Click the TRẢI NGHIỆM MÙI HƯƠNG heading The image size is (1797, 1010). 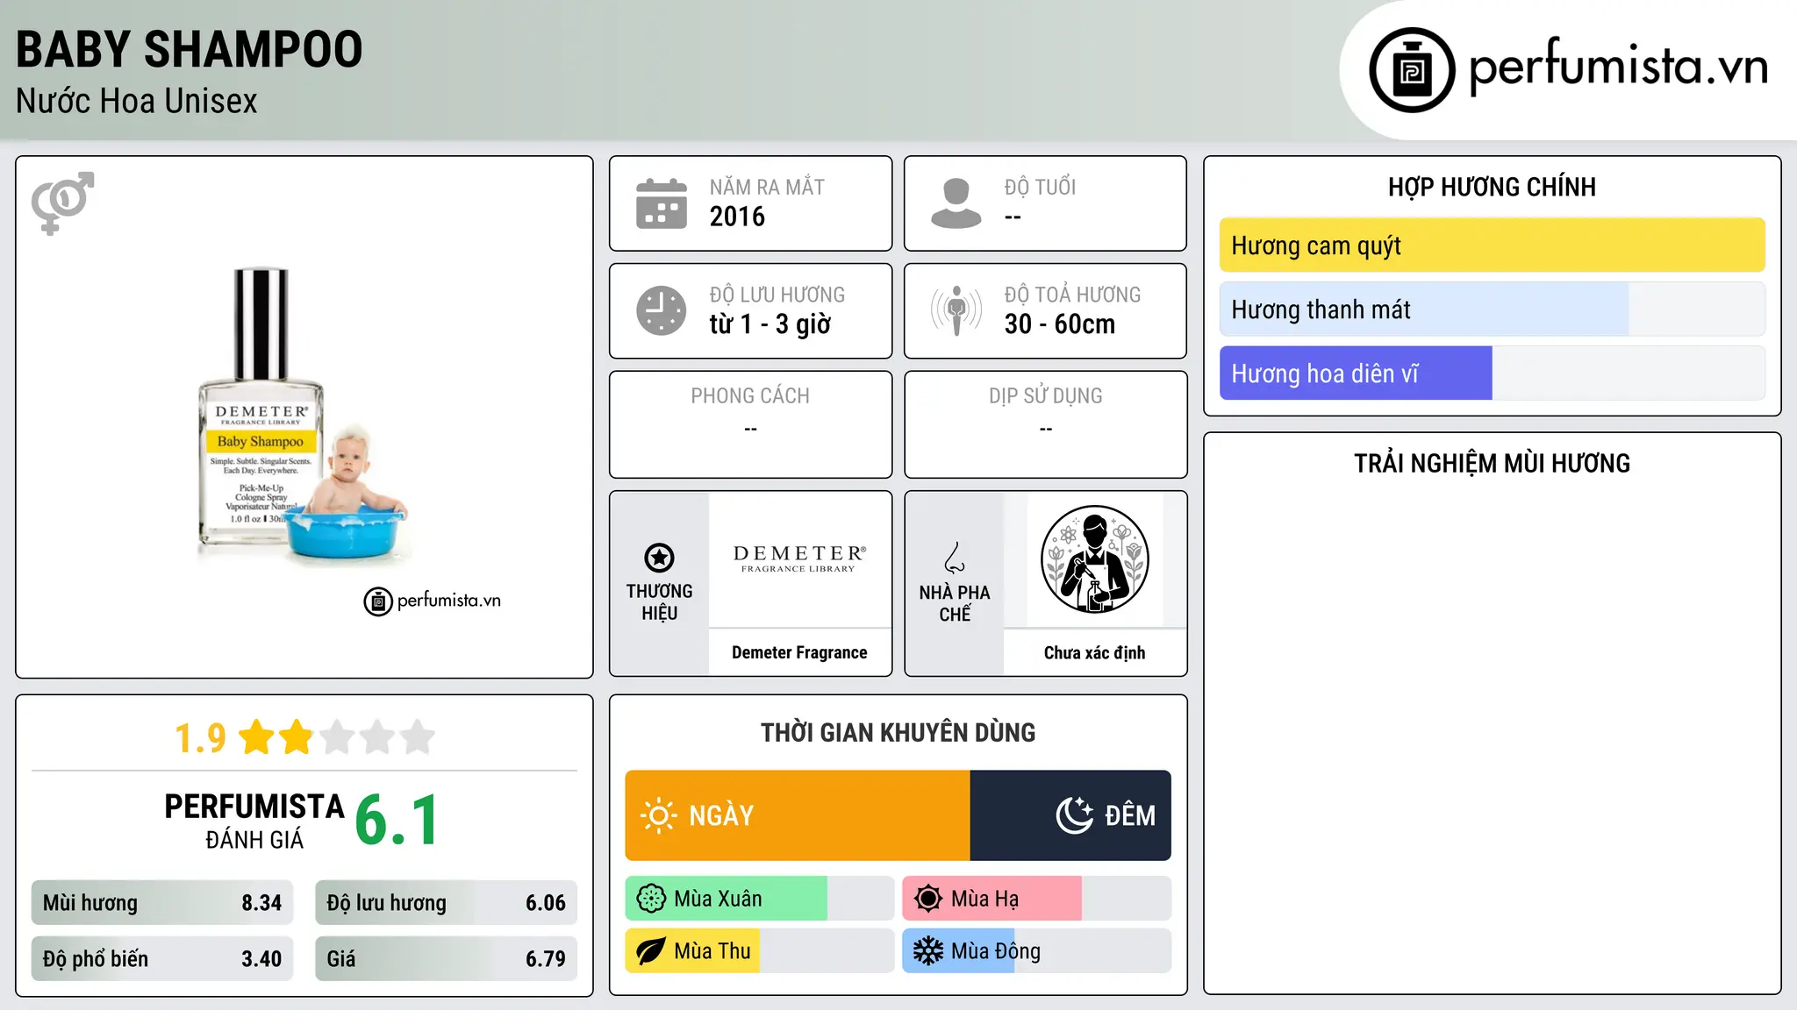1492,463
